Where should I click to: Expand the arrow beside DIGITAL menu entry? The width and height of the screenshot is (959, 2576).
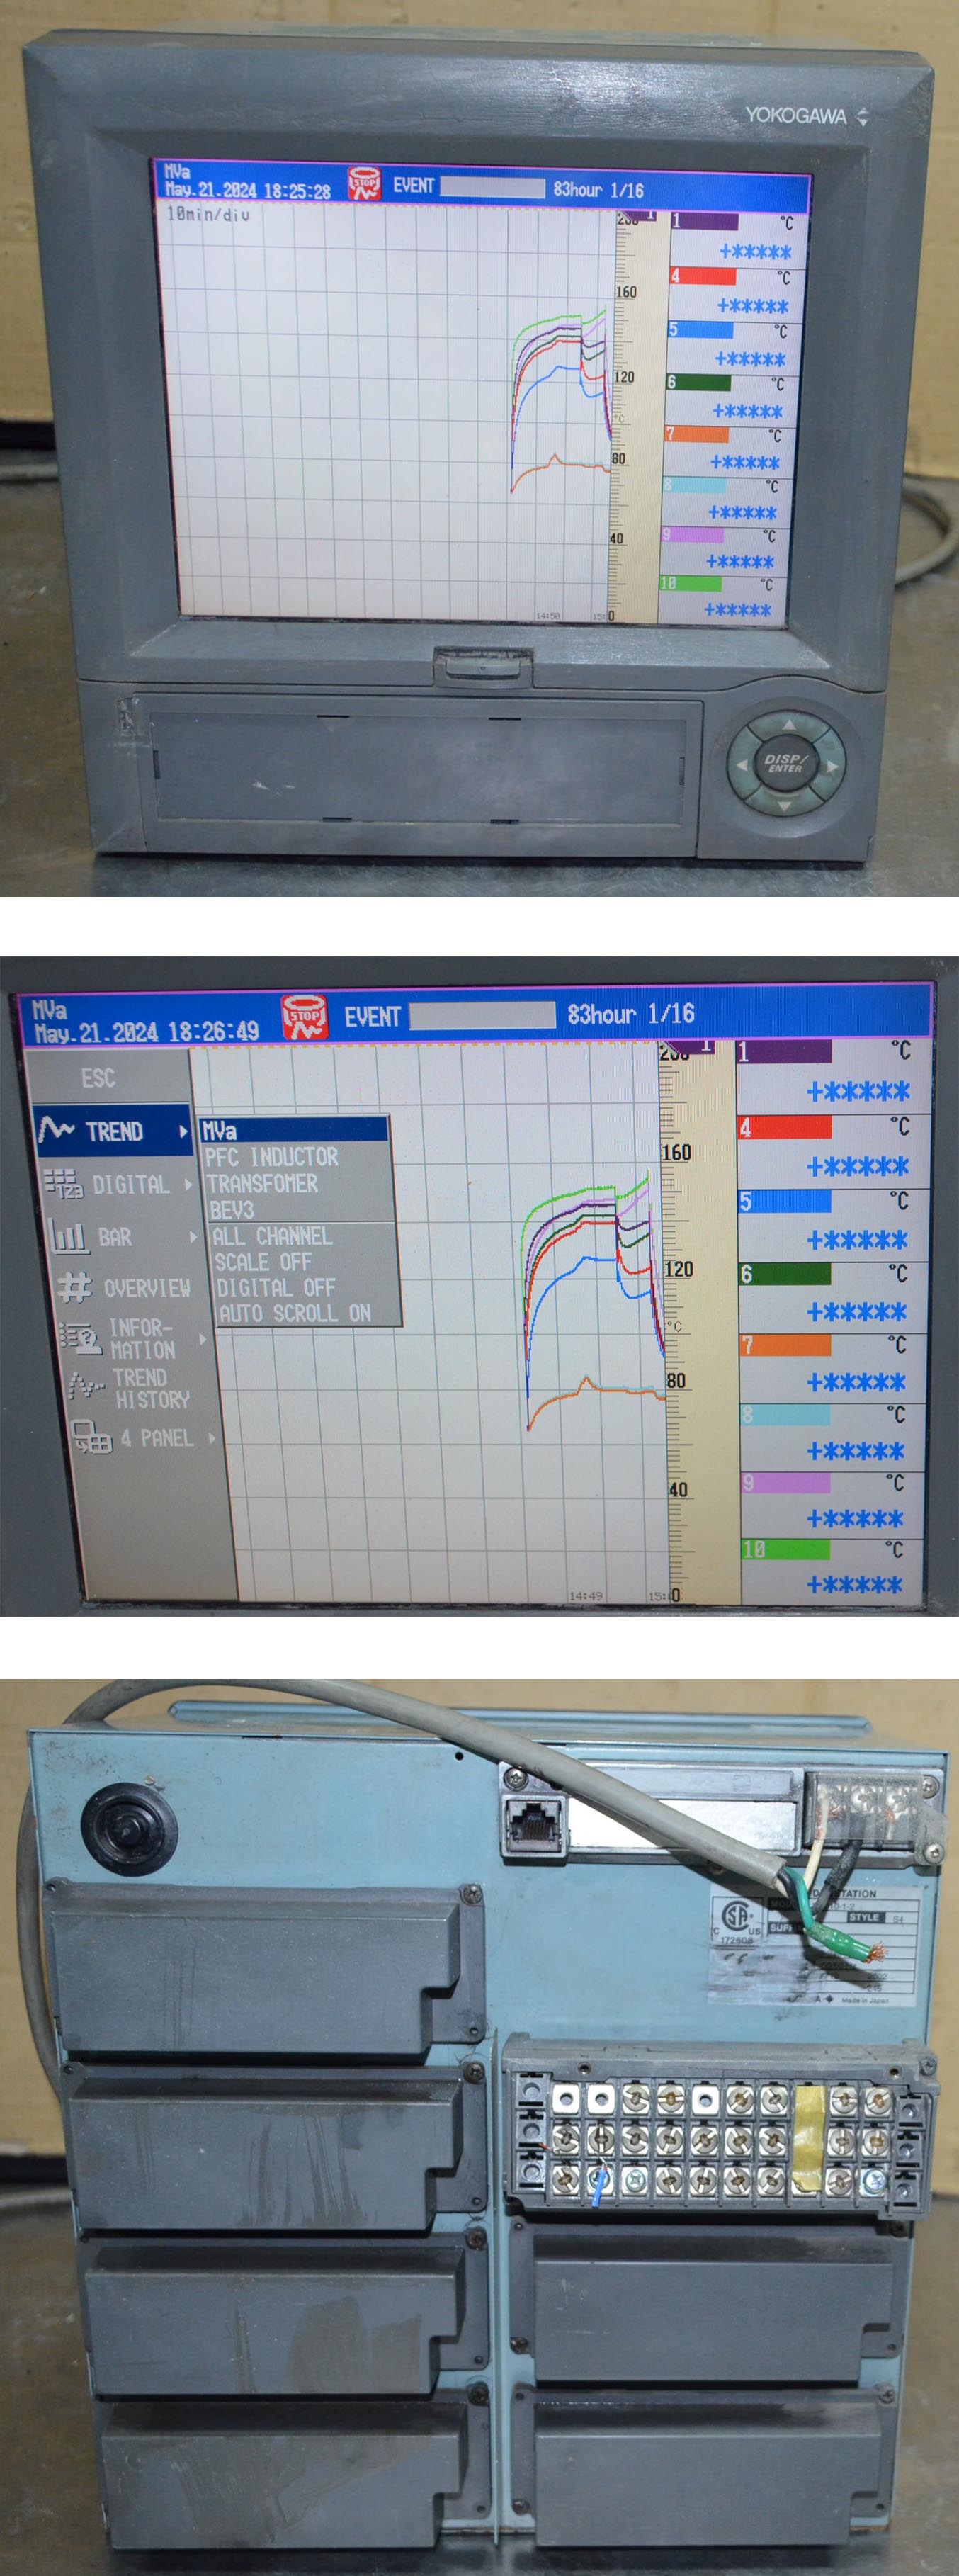[x=188, y=1185]
